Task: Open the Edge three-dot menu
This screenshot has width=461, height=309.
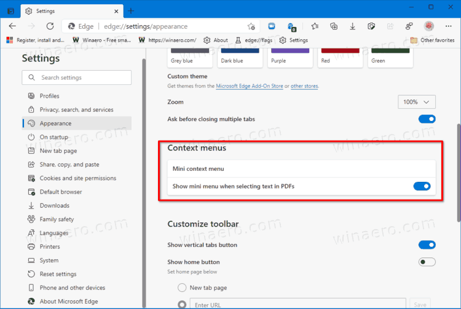Action: pos(448,26)
